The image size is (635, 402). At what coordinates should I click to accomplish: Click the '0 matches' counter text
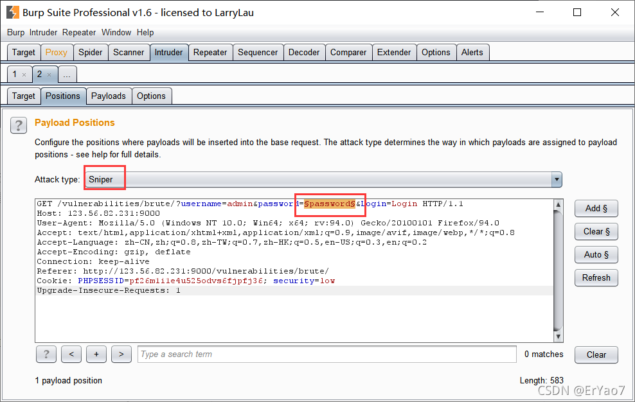pos(544,354)
